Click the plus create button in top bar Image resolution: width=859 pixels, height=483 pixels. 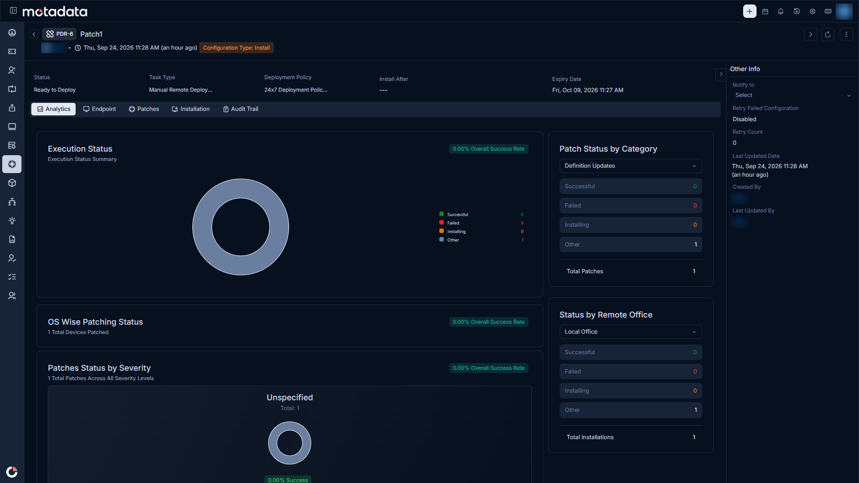[750, 11]
